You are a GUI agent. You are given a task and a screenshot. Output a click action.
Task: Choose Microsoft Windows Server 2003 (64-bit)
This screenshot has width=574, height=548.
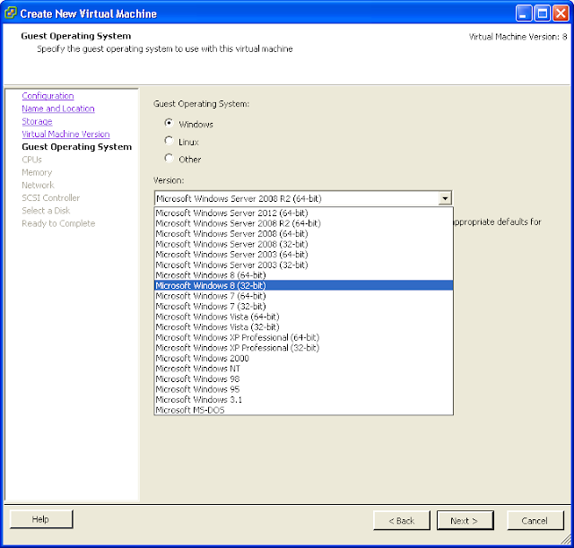(303, 255)
